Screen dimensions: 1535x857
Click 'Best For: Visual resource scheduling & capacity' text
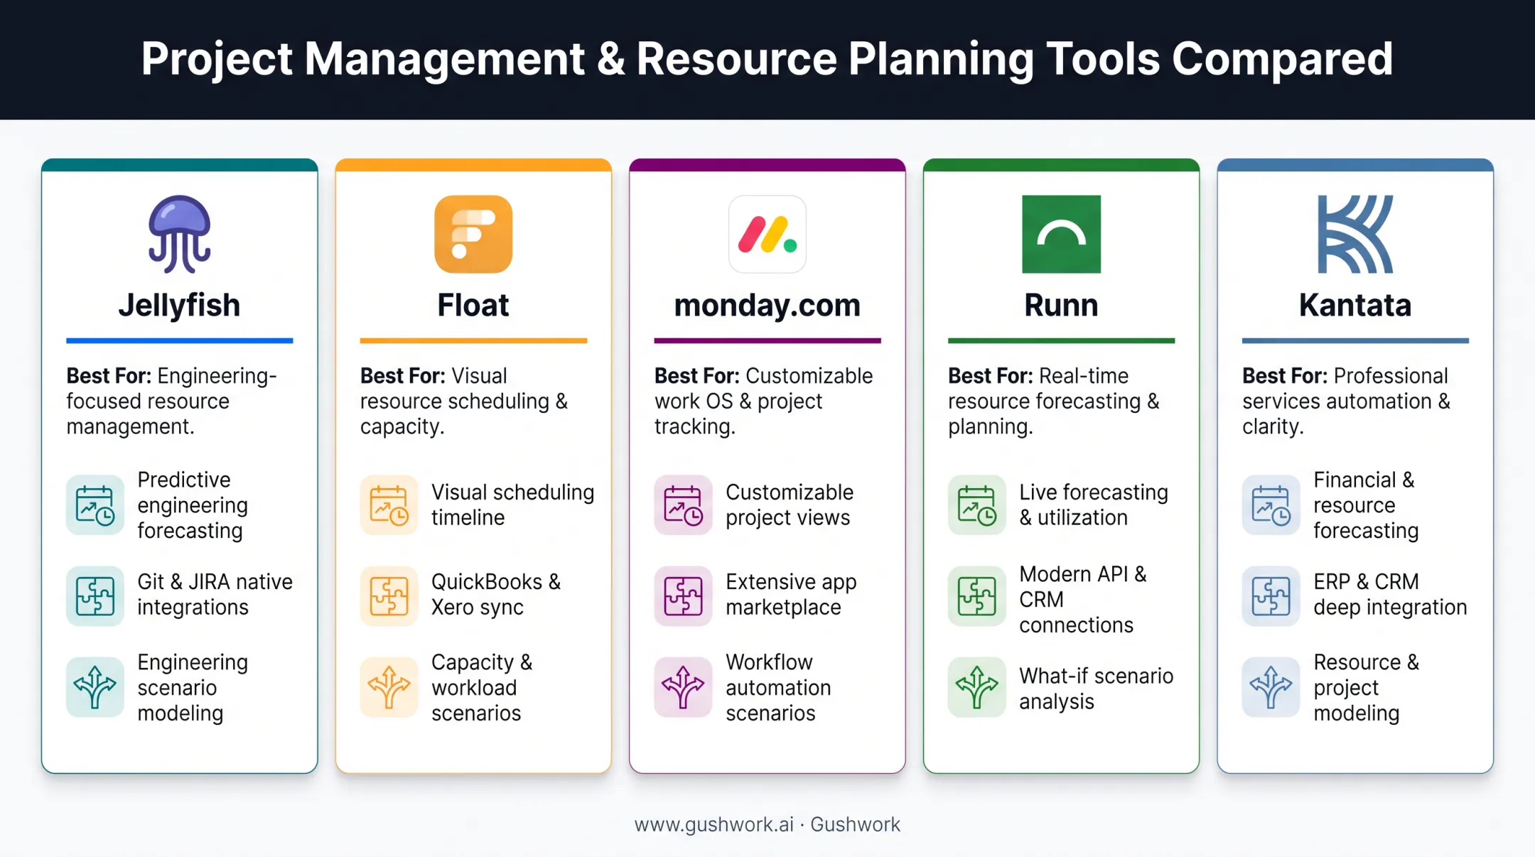click(x=464, y=401)
